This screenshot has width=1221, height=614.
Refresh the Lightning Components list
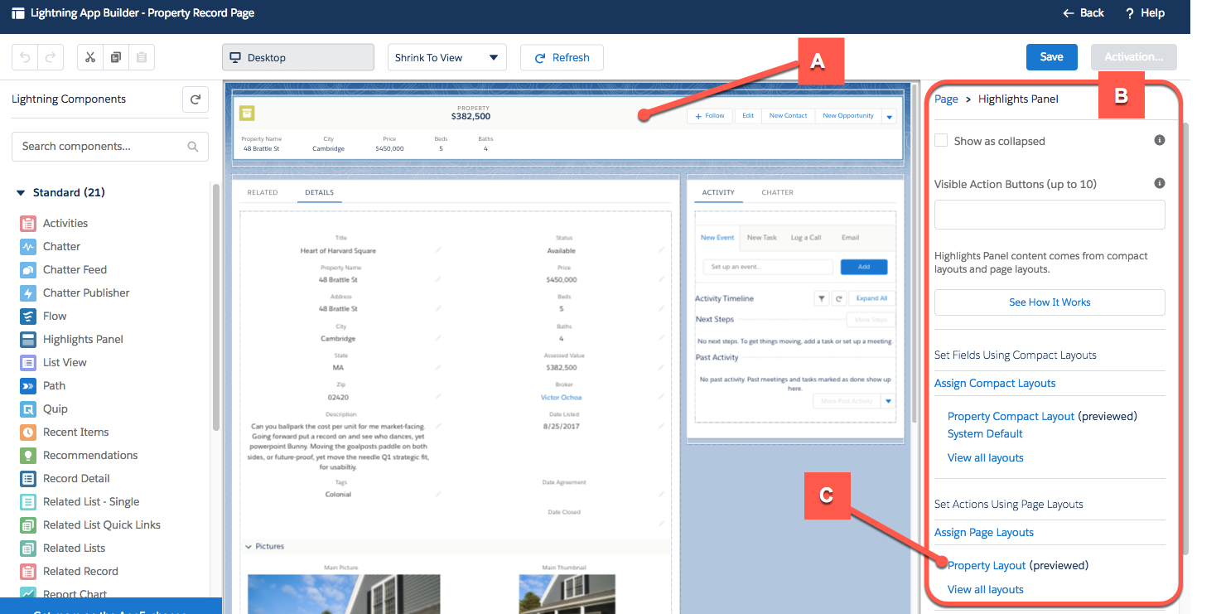[x=195, y=99]
